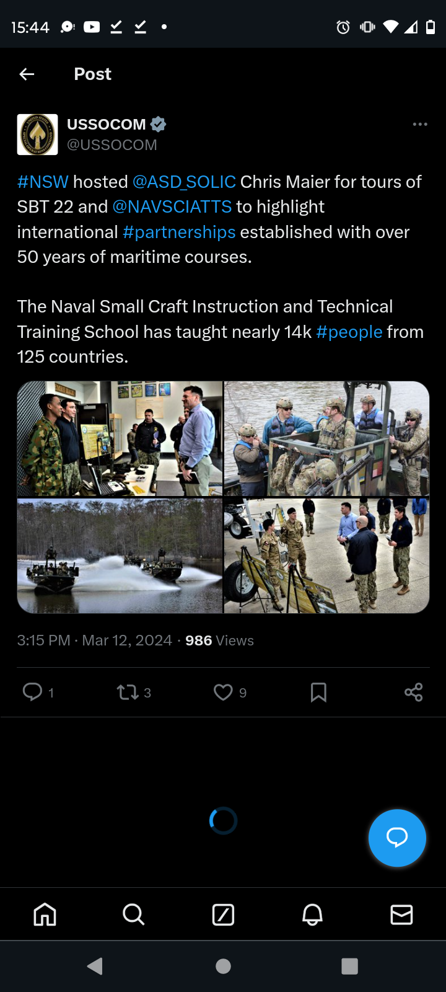Viewport: 446px width, 992px height.
Task: Open the @NAVSCIATTS mention
Action: tap(172, 206)
